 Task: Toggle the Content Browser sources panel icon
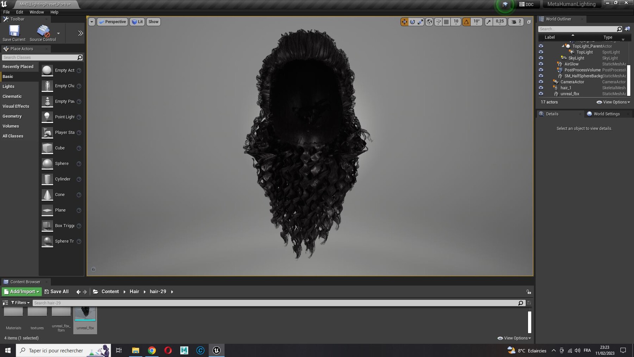pyautogui.click(x=5, y=303)
